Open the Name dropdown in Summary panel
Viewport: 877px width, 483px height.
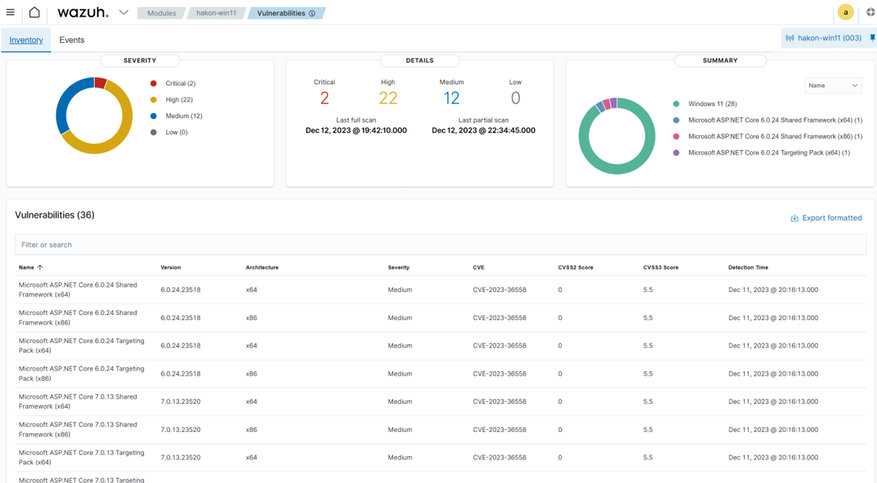tap(833, 85)
